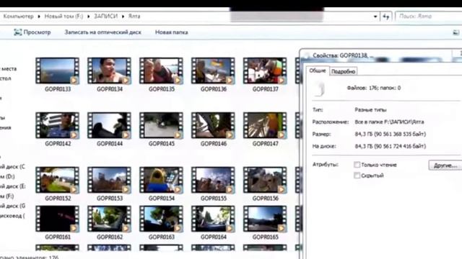Select the ...ый диск (G drive in sidebar

[x=13, y=206]
